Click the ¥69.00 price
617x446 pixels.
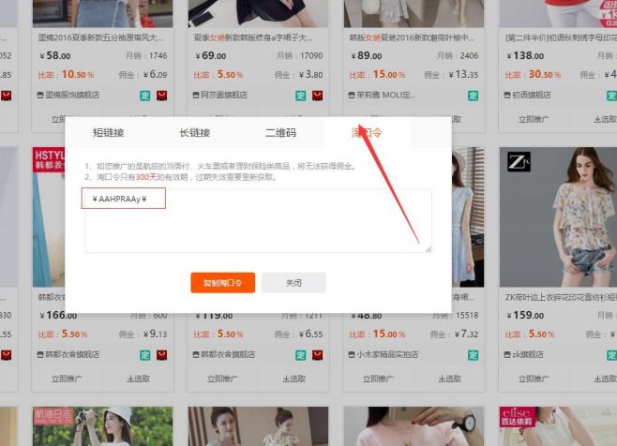click(x=211, y=56)
